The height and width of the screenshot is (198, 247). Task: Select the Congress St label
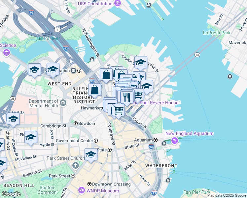(111, 134)
